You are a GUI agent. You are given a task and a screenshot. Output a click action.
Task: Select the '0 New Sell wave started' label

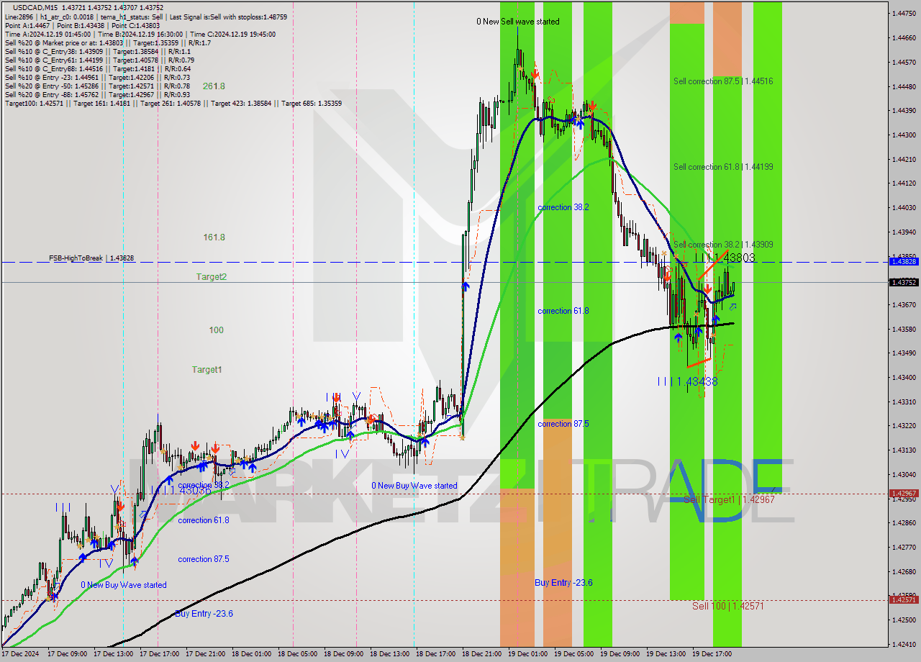click(517, 22)
